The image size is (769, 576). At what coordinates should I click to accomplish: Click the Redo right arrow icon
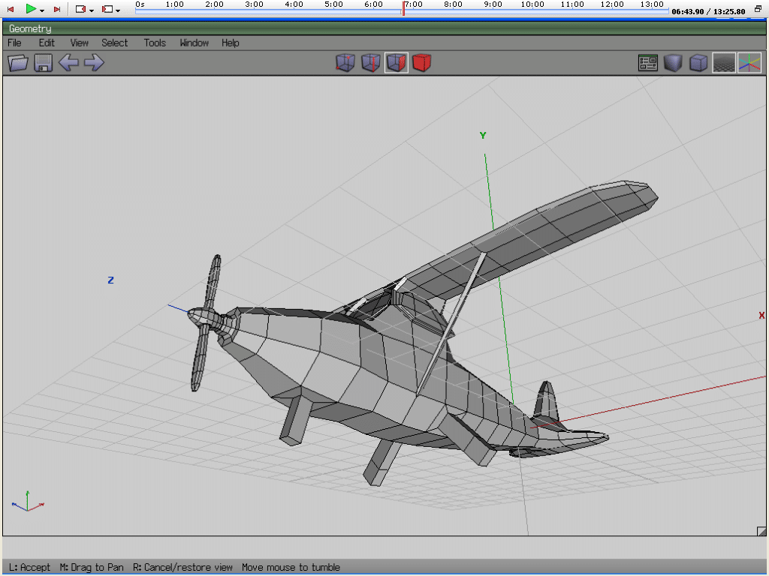[x=94, y=63]
